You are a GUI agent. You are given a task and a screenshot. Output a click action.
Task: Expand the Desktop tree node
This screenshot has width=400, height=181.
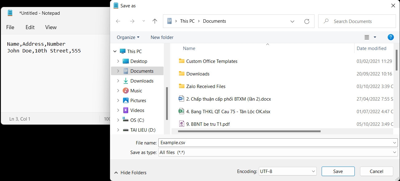pyautogui.click(x=118, y=61)
